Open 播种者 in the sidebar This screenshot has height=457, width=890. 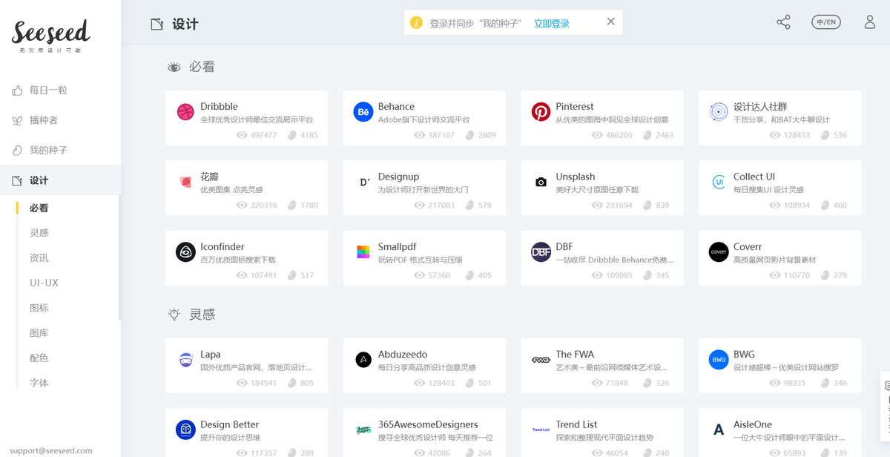pyautogui.click(x=43, y=120)
